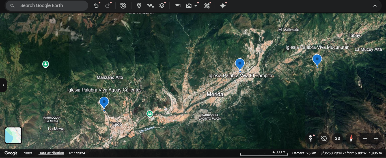Click the Camera: 25 km readout
386x158 pixels.
[304, 153]
